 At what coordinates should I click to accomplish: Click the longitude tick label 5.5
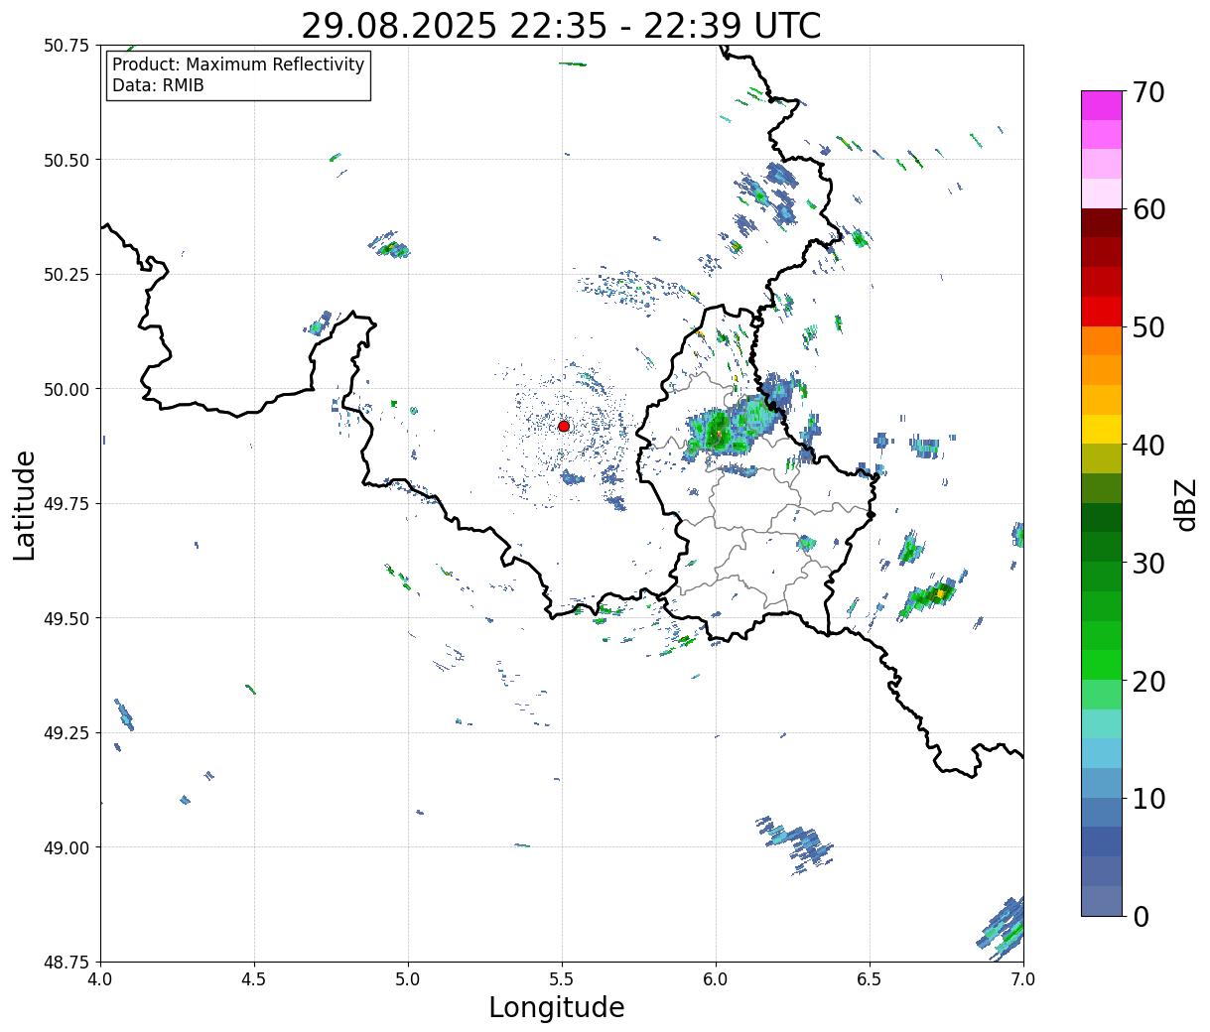(562, 979)
